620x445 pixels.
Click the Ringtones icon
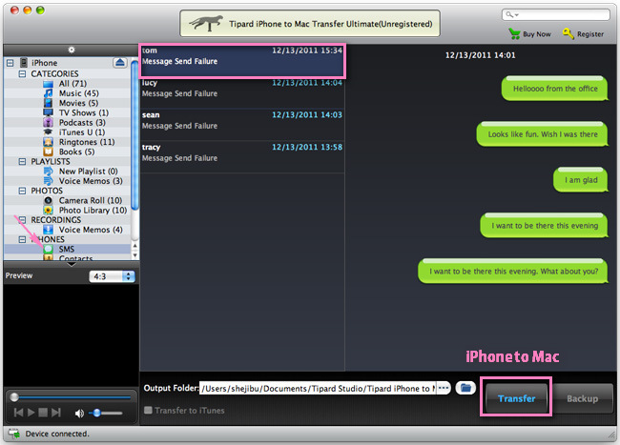click(x=48, y=142)
